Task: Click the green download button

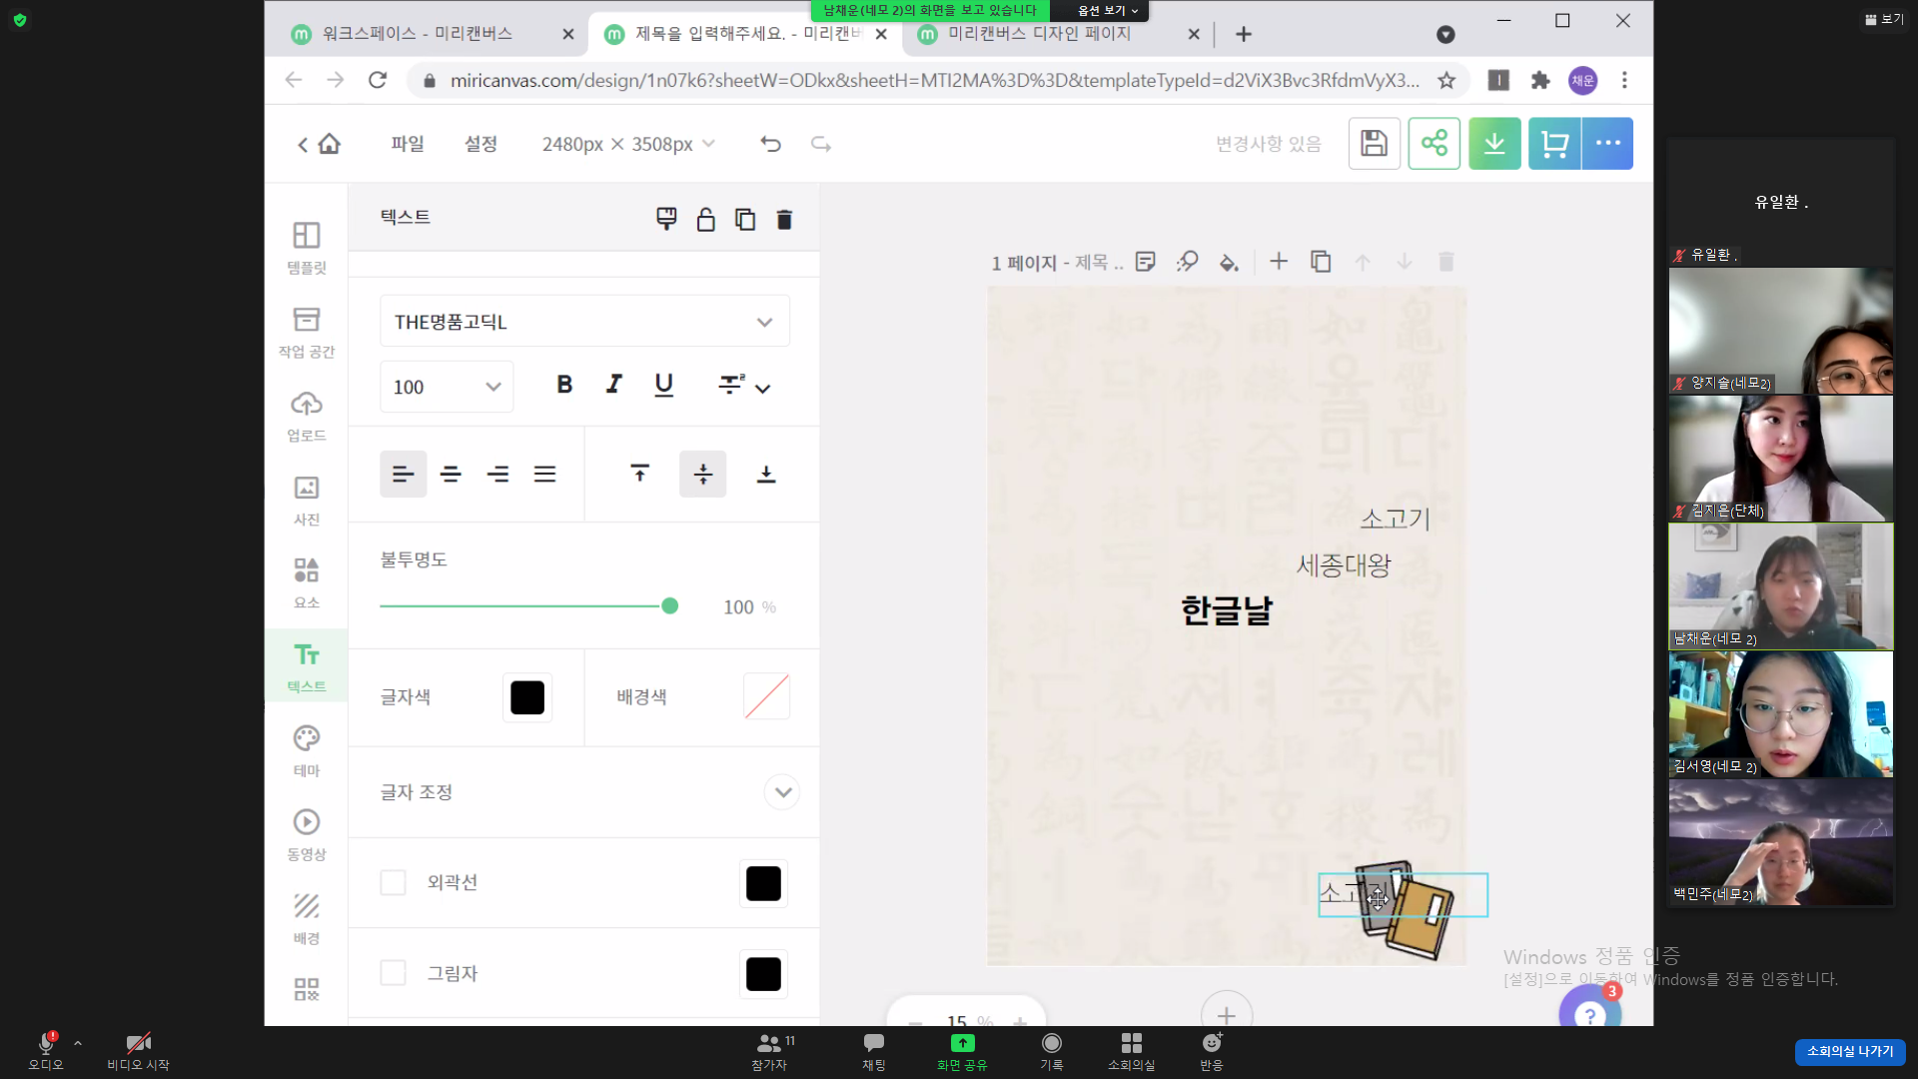Action: point(1494,144)
